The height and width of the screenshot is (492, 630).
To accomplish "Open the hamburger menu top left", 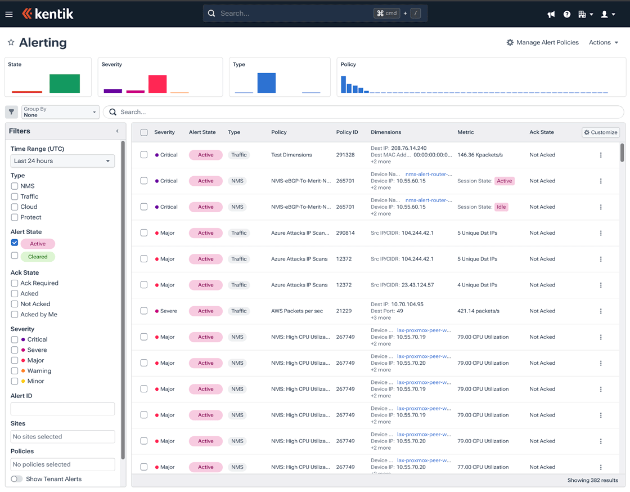I will point(9,14).
